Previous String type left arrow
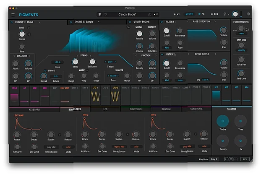This screenshot has height=174, width=261. (77, 56)
